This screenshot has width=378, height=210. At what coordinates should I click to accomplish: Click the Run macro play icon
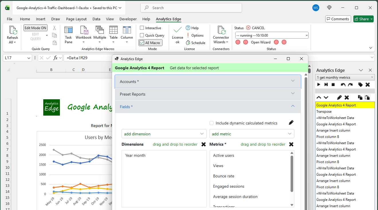[x=319, y=85]
